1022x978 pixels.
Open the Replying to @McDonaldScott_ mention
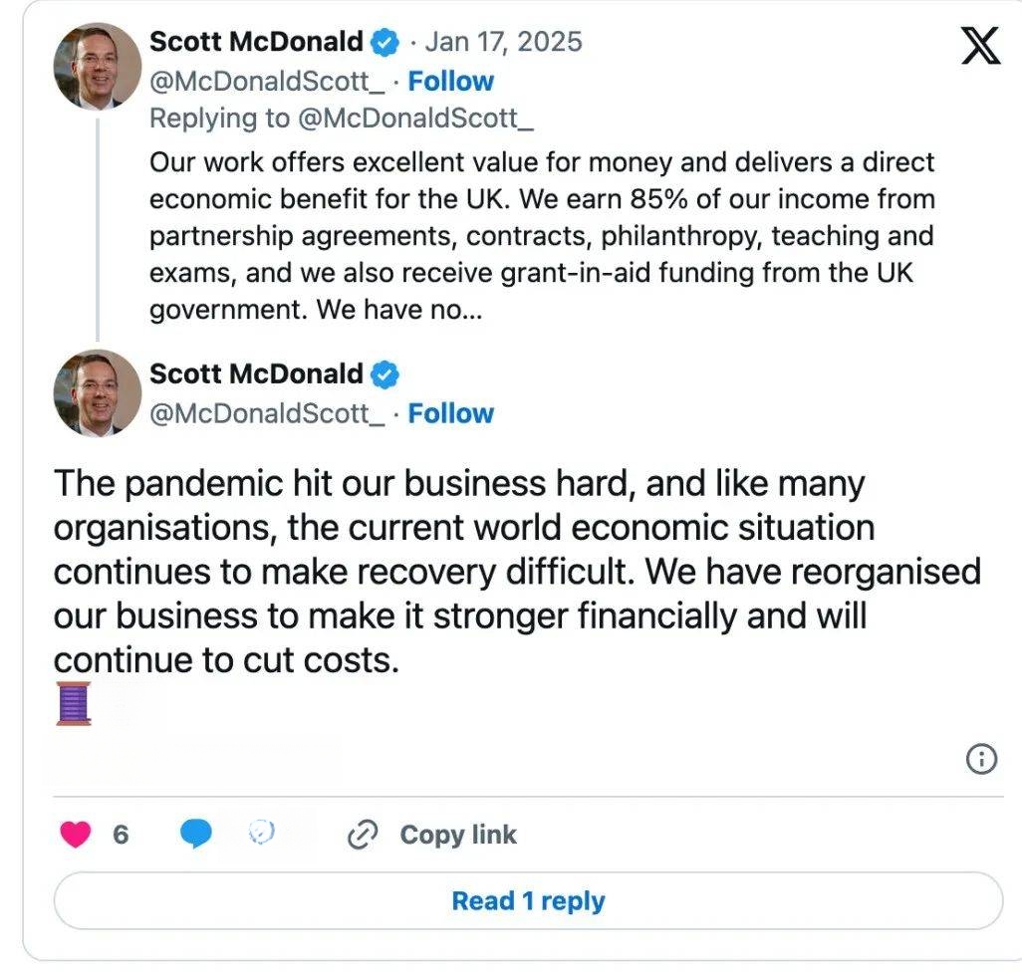pos(415,119)
